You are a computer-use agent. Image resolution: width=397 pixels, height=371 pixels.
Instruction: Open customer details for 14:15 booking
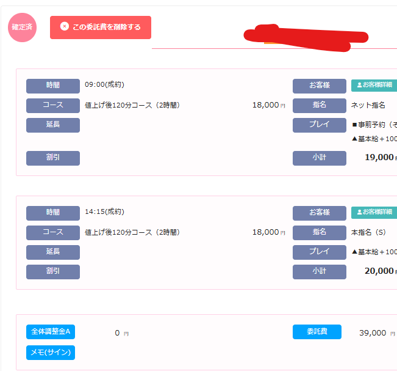point(373,212)
